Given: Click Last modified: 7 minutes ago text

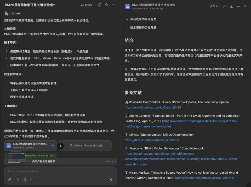Looking at the screenshot, I should click(148, 9).
